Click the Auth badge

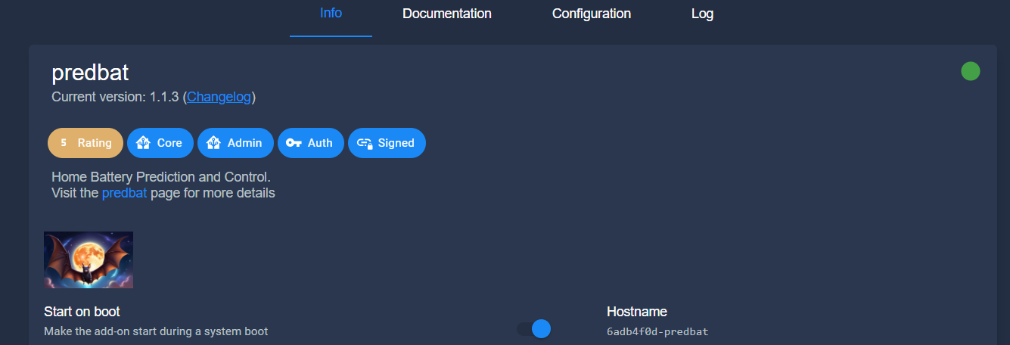pos(311,143)
